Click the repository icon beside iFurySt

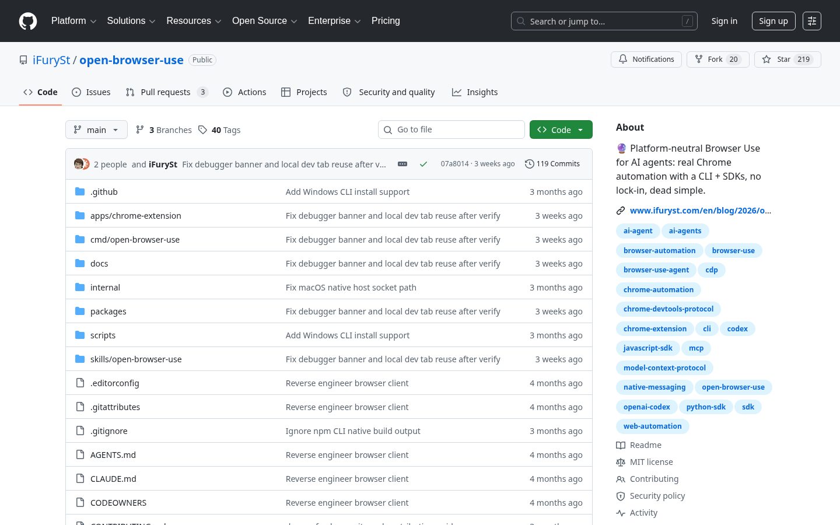point(23,60)
